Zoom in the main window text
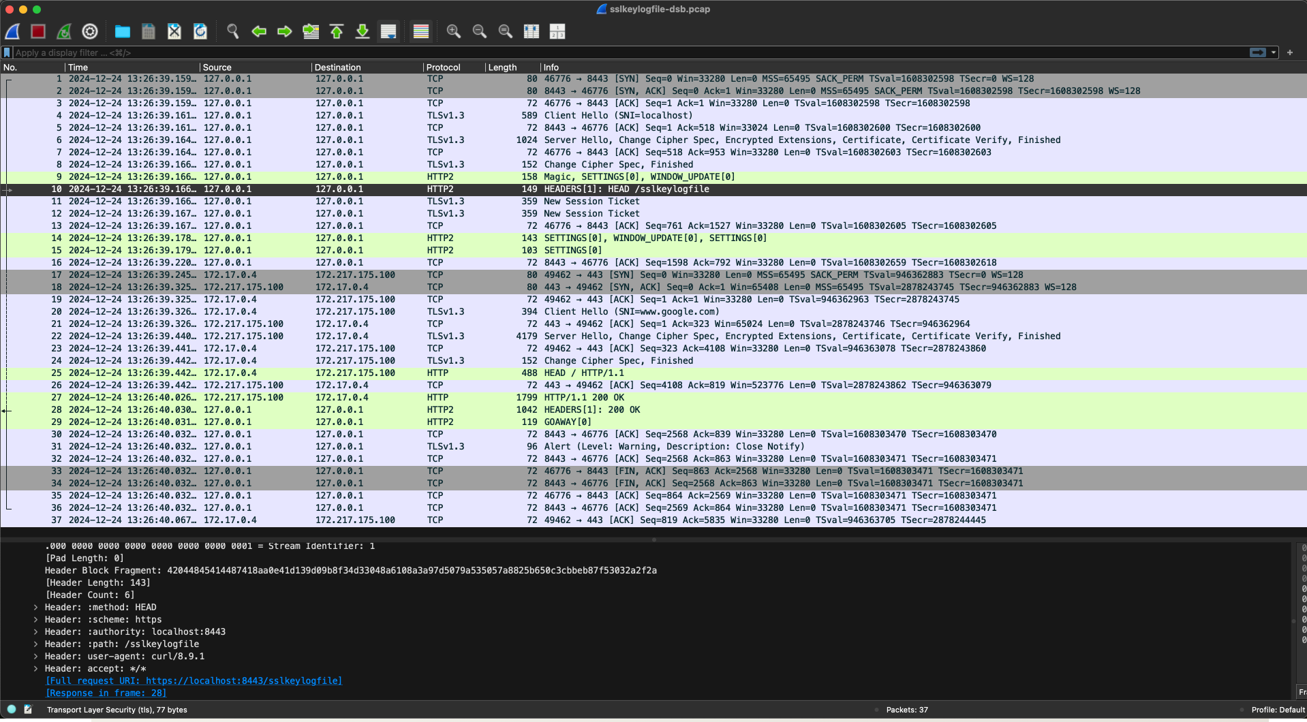 pos(454,31)
